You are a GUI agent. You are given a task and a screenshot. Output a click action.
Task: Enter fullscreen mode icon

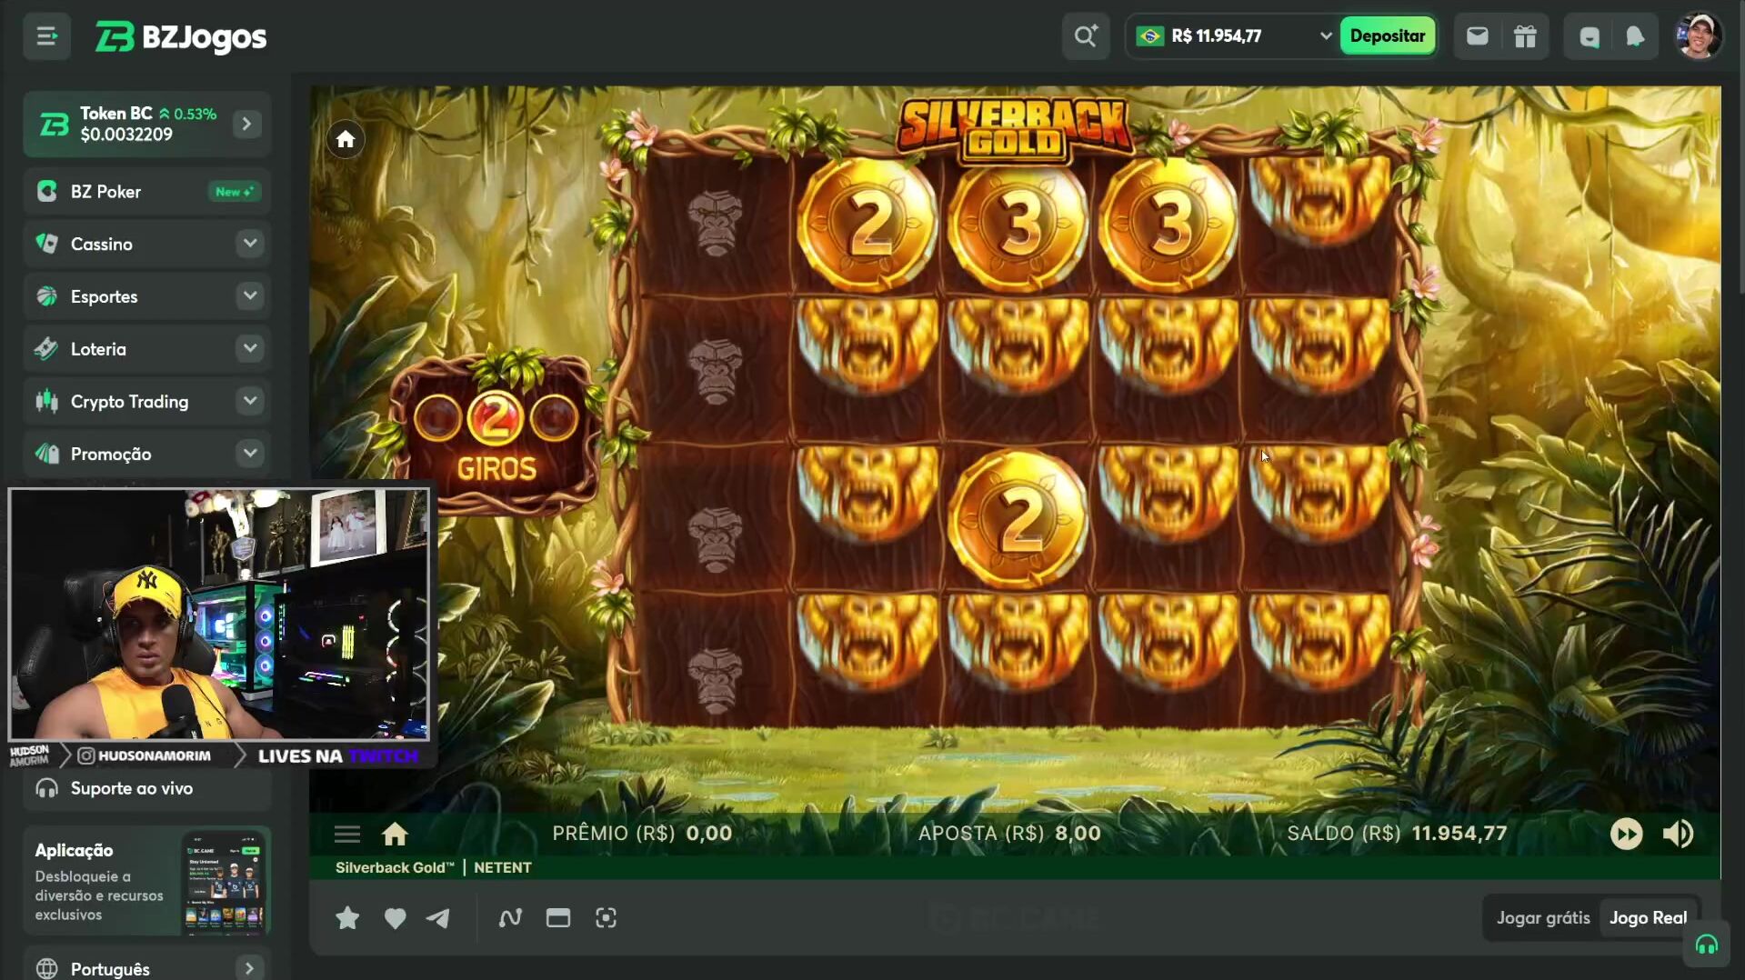coord(606,918)
